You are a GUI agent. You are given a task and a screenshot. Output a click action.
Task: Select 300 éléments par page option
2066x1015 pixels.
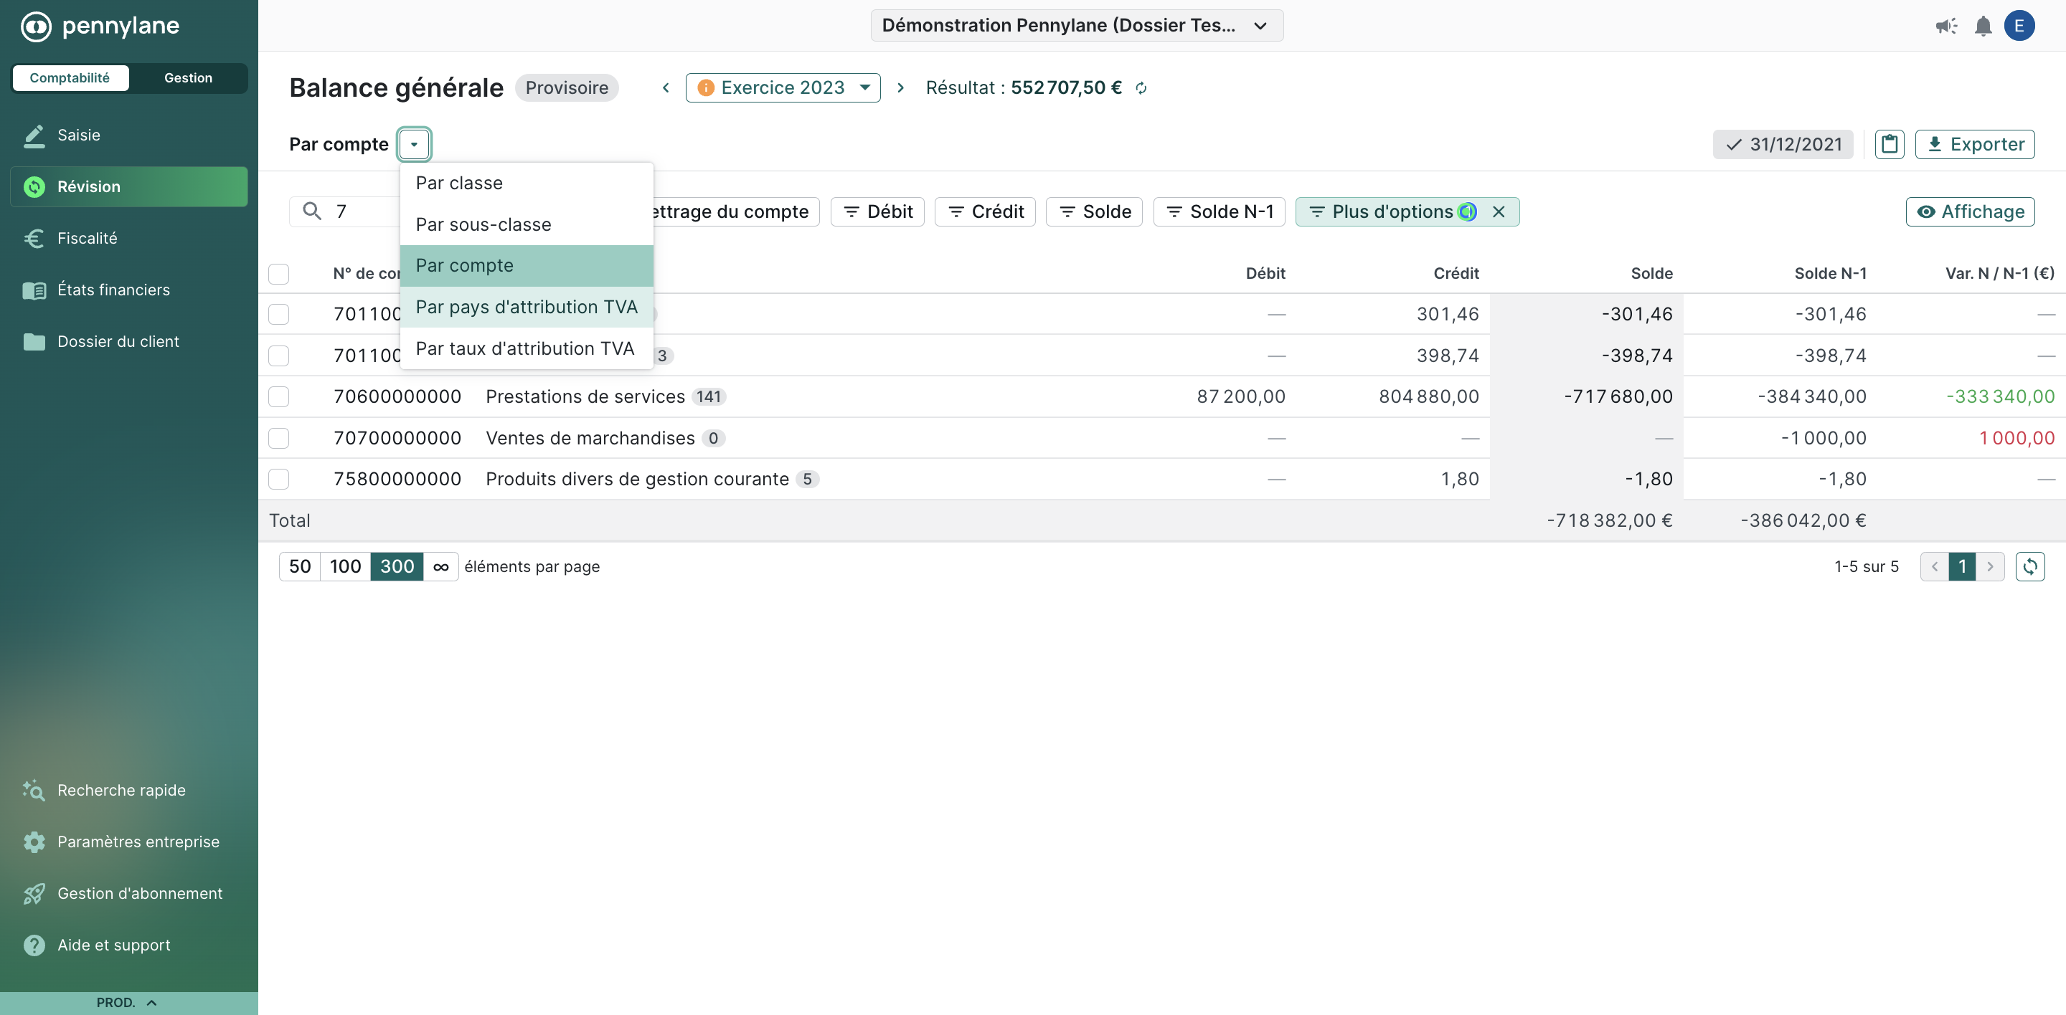click(x=395, y=566)
